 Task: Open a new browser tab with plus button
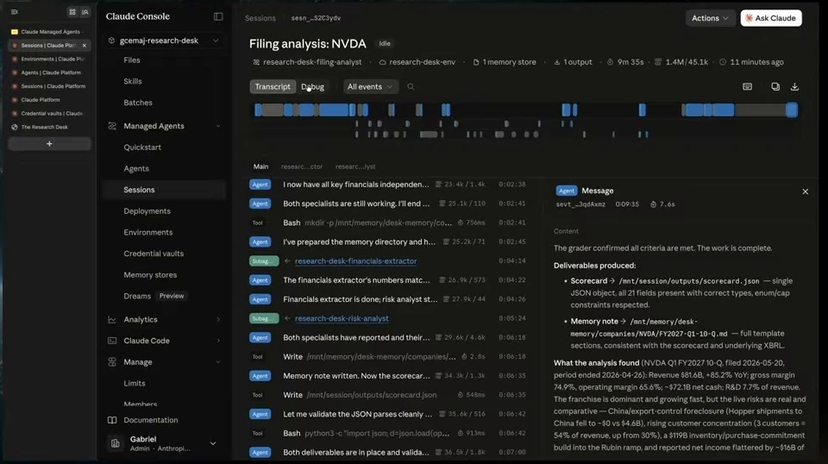point(49,143)
